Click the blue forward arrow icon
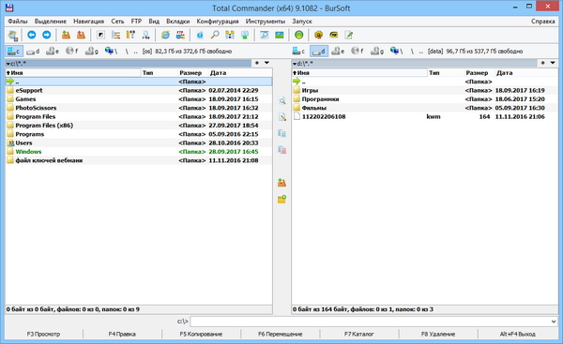563x344 pixels. click(46, 35)
